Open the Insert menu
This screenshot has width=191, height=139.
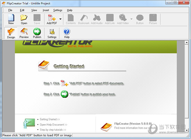pyautogui.click(x=46, y=10)
